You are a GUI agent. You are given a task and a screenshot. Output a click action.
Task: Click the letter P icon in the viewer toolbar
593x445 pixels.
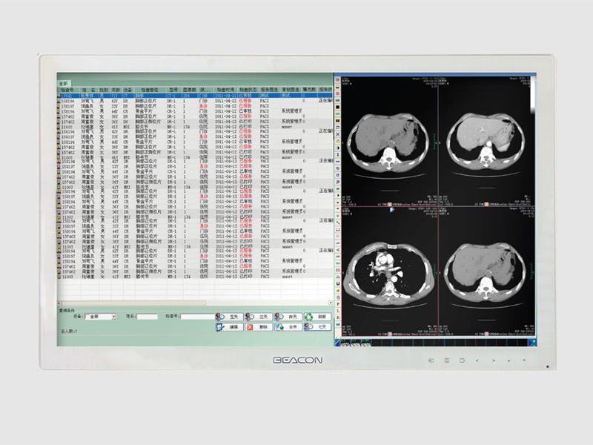(338, 304)
